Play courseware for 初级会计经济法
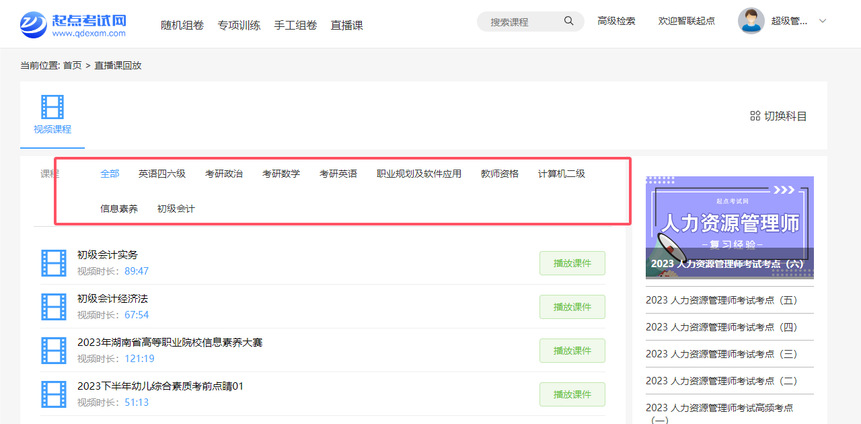Screen dimensions: 861x424 572,307
